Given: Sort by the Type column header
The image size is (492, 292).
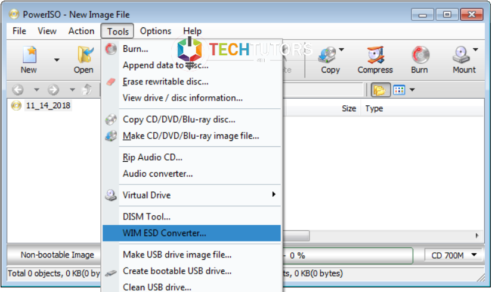Looking at the screenshot, I should click(374, 109).
